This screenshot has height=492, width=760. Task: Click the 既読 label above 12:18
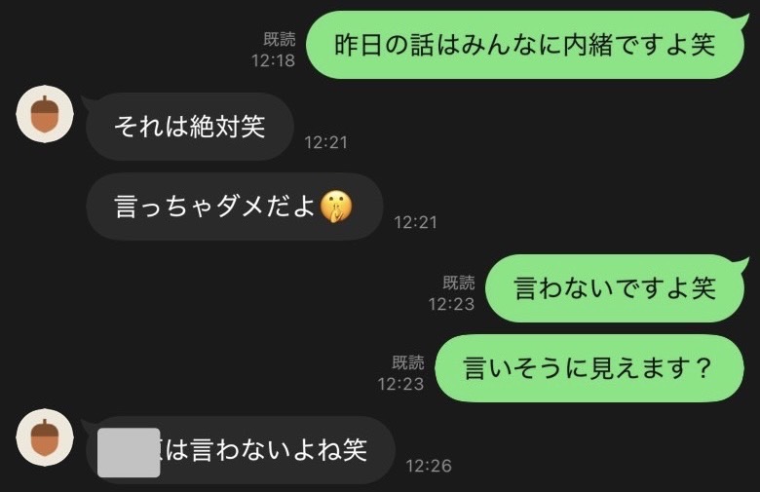pos(280,39)
